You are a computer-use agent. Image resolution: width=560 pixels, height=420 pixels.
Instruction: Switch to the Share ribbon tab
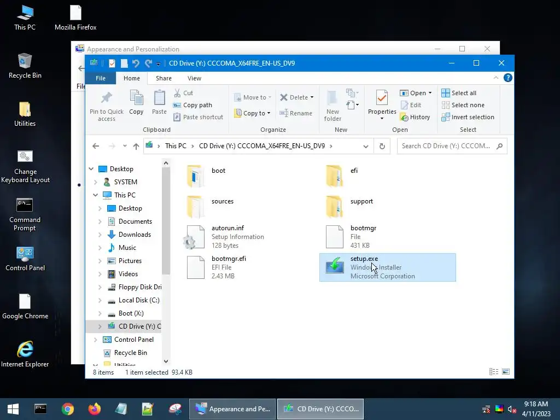(164, 78)
